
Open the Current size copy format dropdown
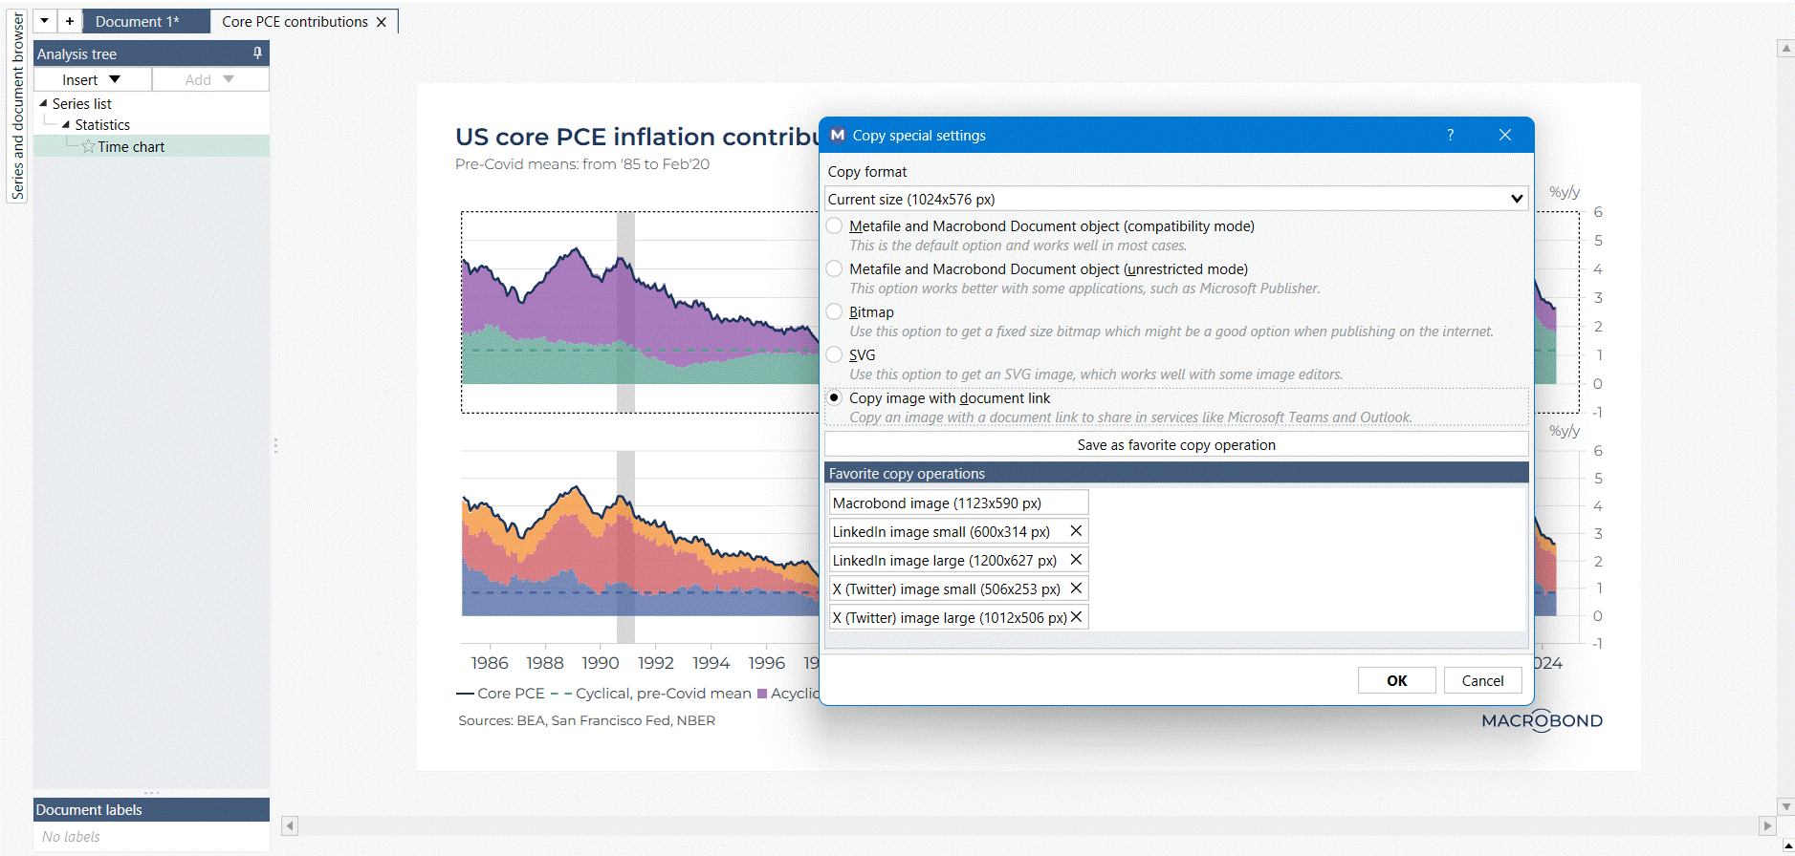1176,199
